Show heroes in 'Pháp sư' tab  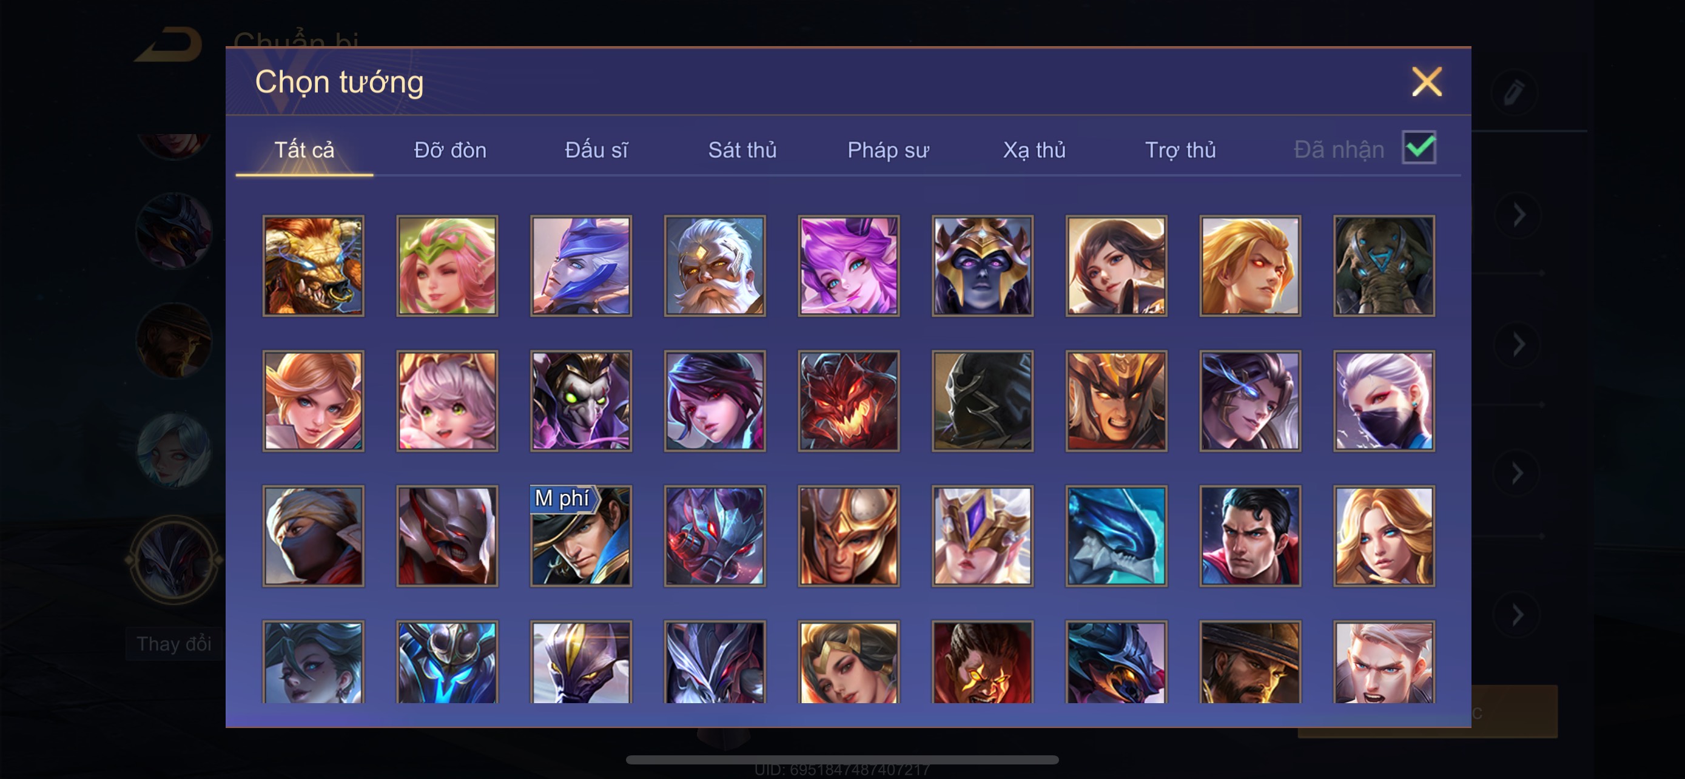[888, 150]
